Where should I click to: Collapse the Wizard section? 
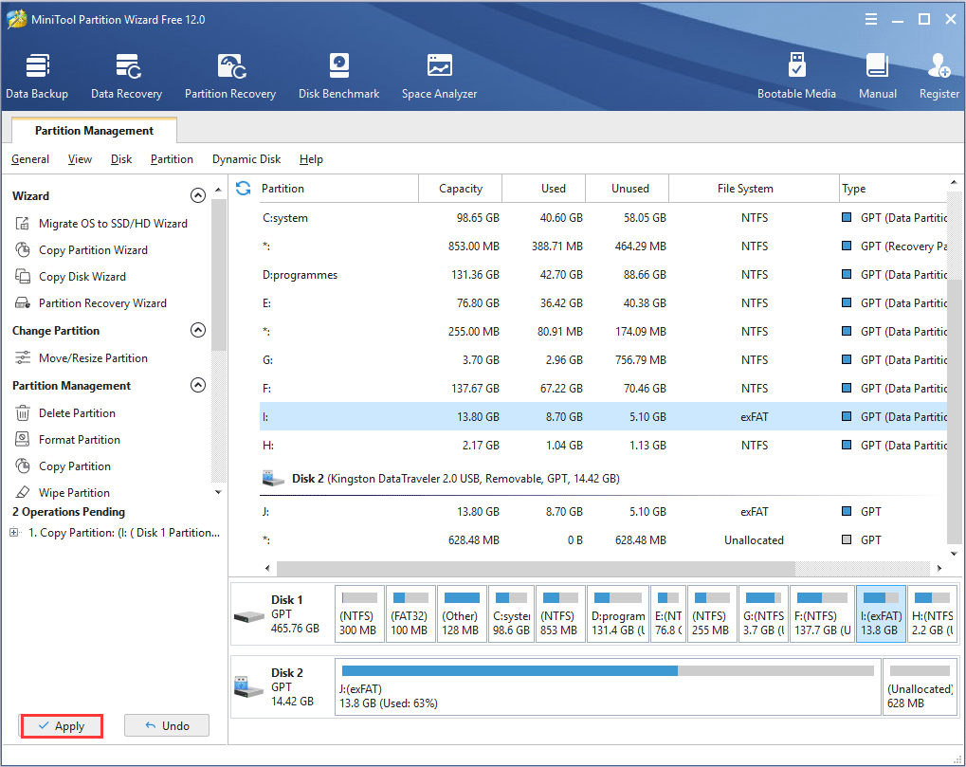tap(198, 196)
